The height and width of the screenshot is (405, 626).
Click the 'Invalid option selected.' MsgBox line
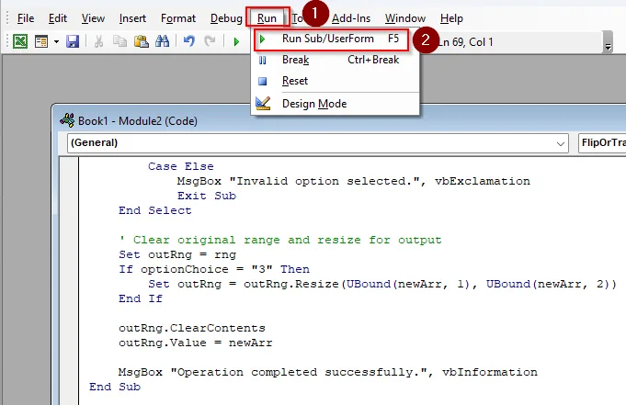click(x=353, y=181)
